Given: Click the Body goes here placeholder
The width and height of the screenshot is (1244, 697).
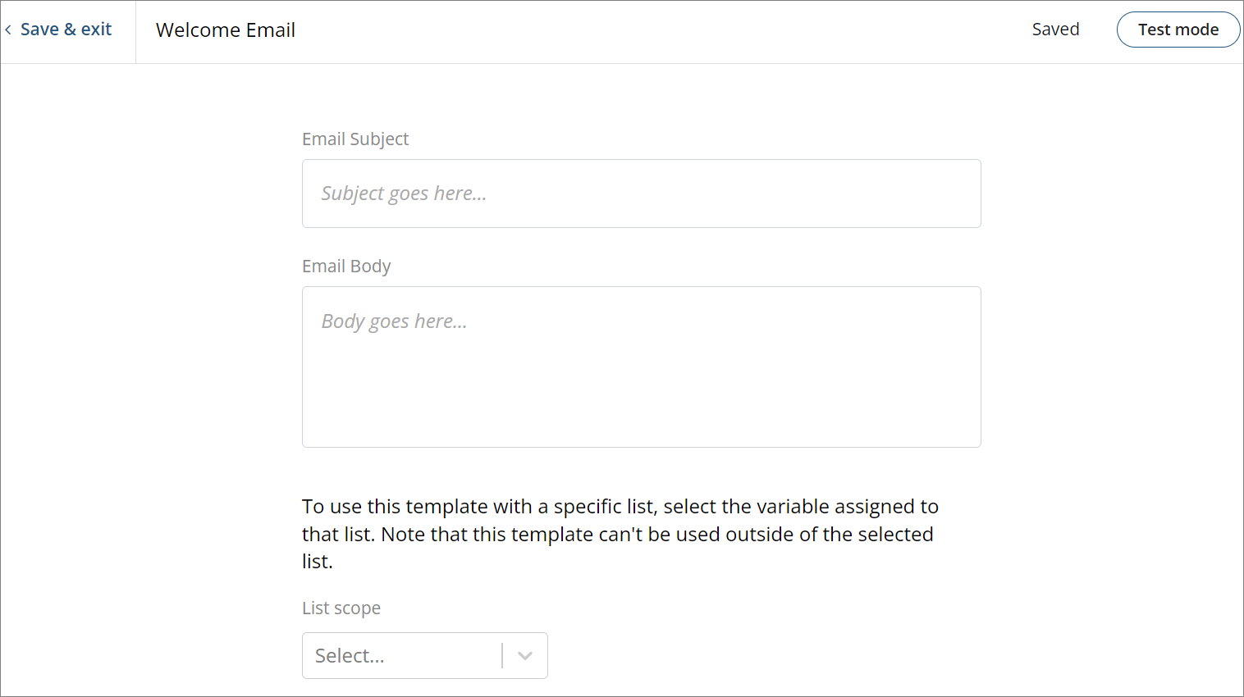Looking at the screenshot, I should [x=394, y=321].
